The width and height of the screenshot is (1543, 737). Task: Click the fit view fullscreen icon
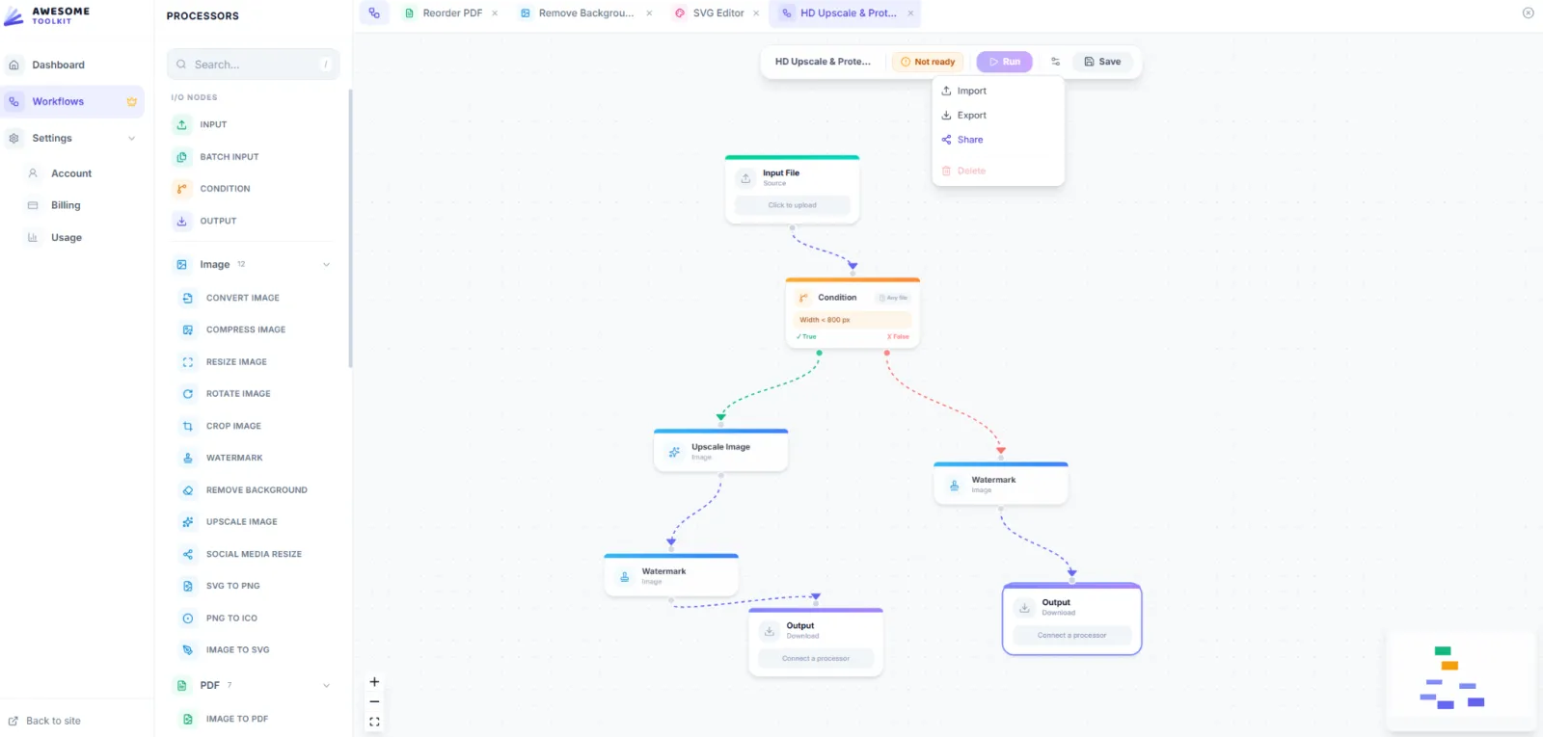point(374,722)
